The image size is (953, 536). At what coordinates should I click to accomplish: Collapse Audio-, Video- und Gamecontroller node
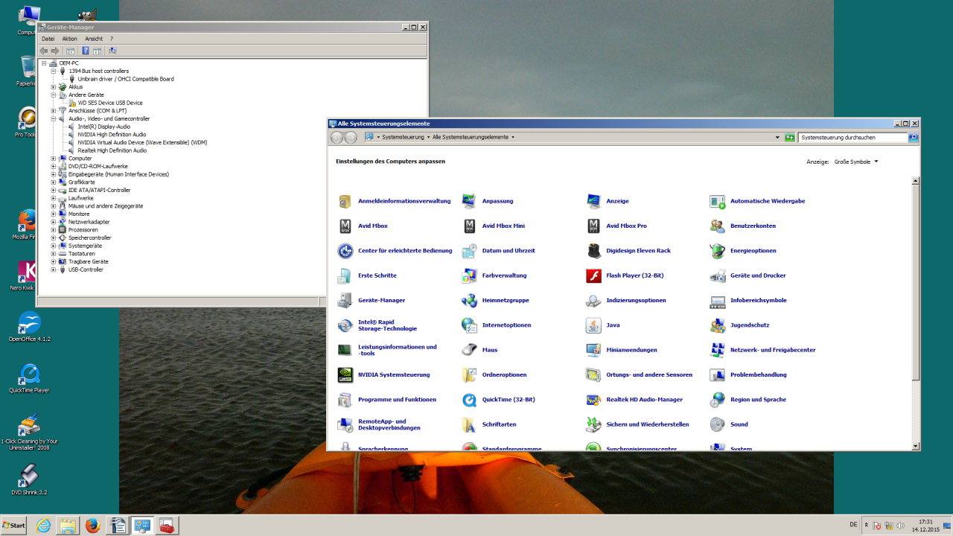coord(54,118)
